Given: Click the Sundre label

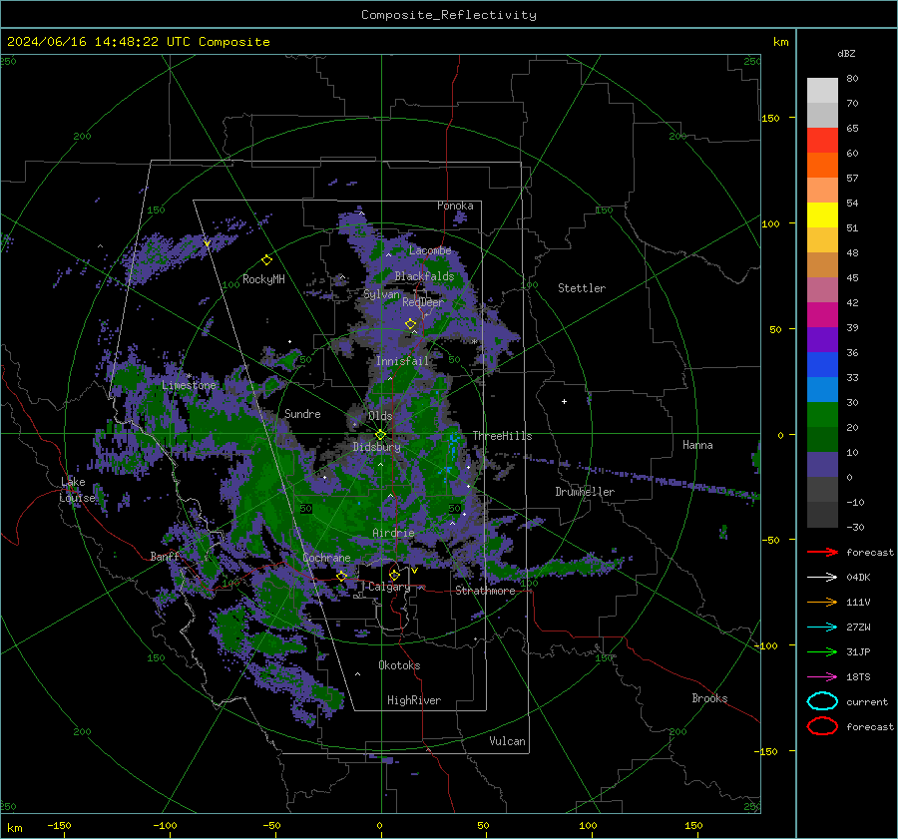Looking at the screenshot, I should 302,413.
